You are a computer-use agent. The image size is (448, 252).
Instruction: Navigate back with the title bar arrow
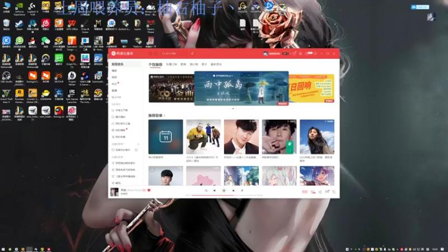pyautogui.click(x=150, y=53)
